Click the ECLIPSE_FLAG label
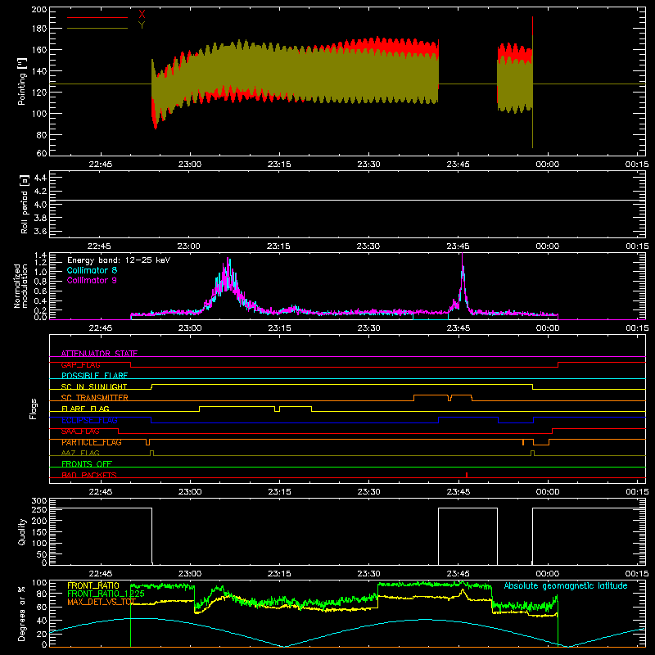 [89, 420]
